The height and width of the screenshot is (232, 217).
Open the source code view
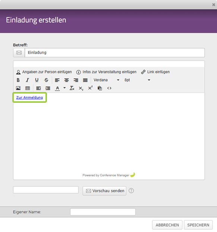109,88
